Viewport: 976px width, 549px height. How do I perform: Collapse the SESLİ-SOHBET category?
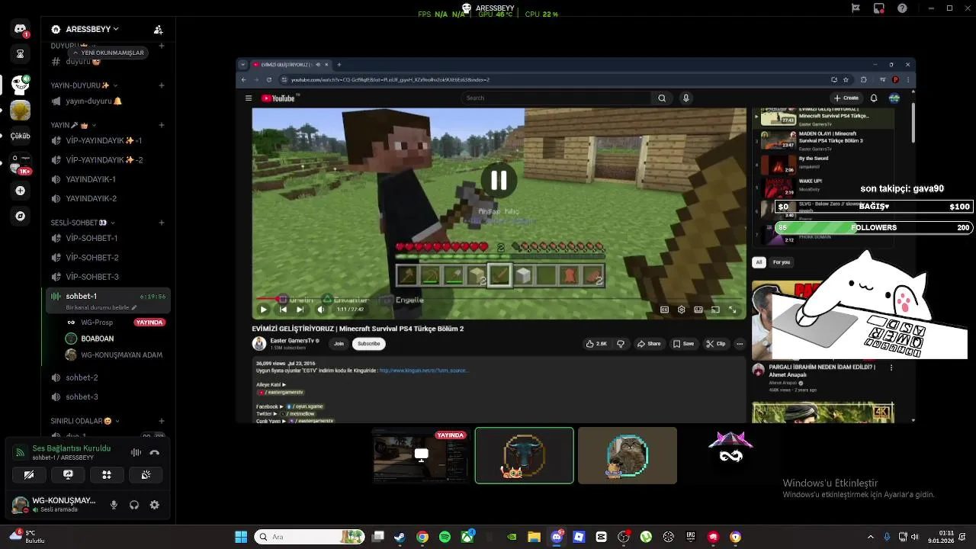point(82,223)
